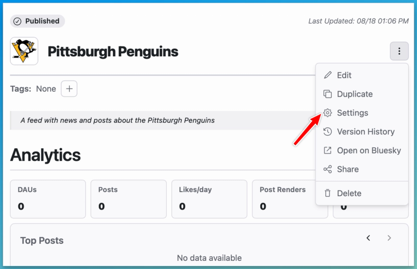Click the Settings gear icon
Image resolution: width=417 pixels, height=269 pixels.
tap(328, 113)
